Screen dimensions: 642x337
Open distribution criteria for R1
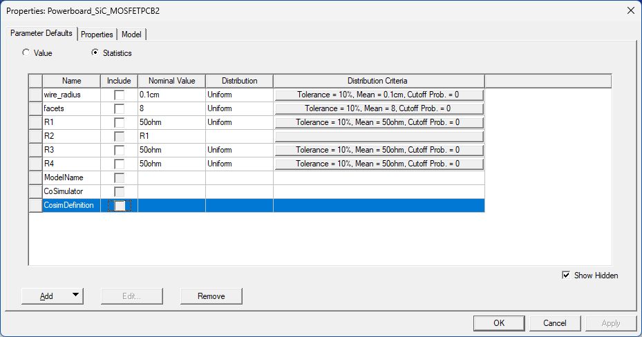tap(379, 123)
